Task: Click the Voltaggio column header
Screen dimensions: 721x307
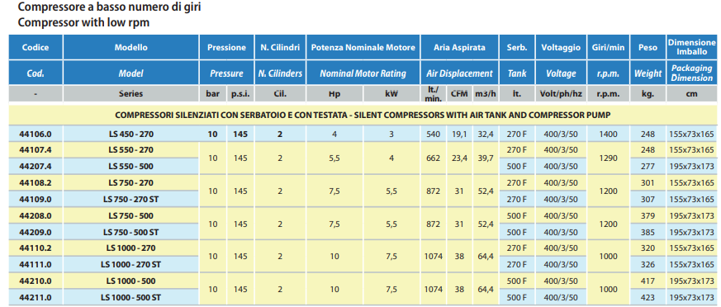Action: pyautogui.click(x=561, y=47)
